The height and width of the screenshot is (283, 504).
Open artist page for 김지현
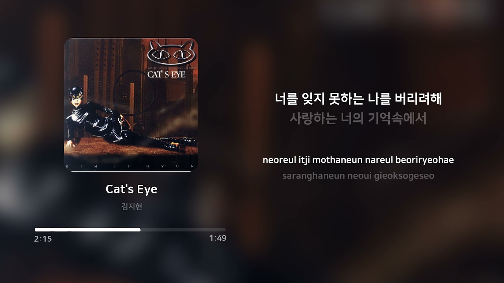(132, 206)
